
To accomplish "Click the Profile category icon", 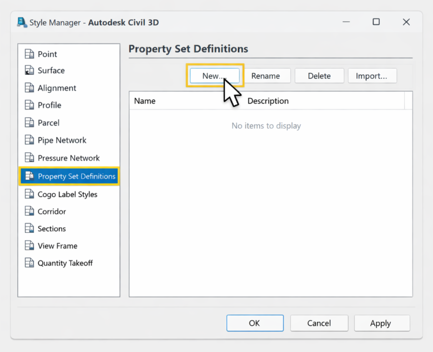I will (29, 105).
